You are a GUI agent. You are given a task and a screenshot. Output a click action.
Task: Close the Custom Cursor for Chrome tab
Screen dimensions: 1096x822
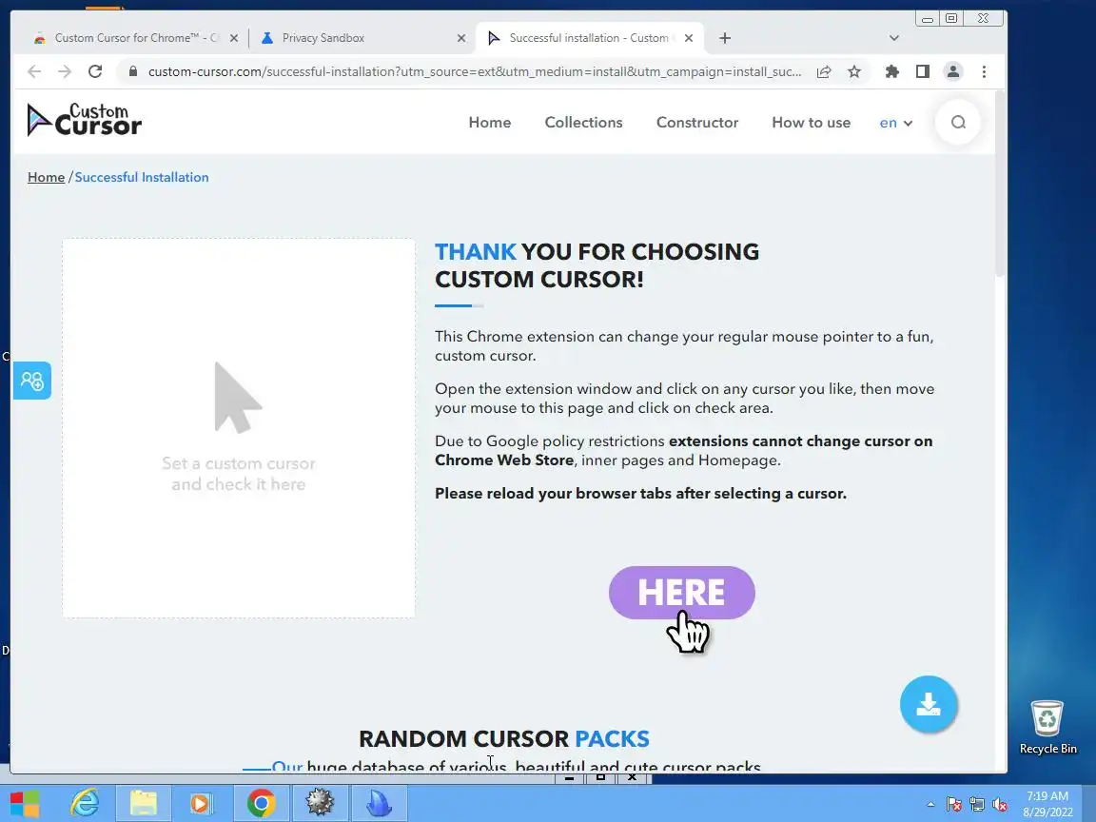234,38
